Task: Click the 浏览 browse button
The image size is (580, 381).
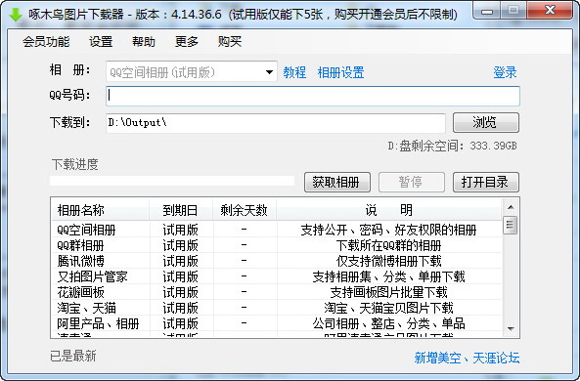Action: (x=486, y=122)
